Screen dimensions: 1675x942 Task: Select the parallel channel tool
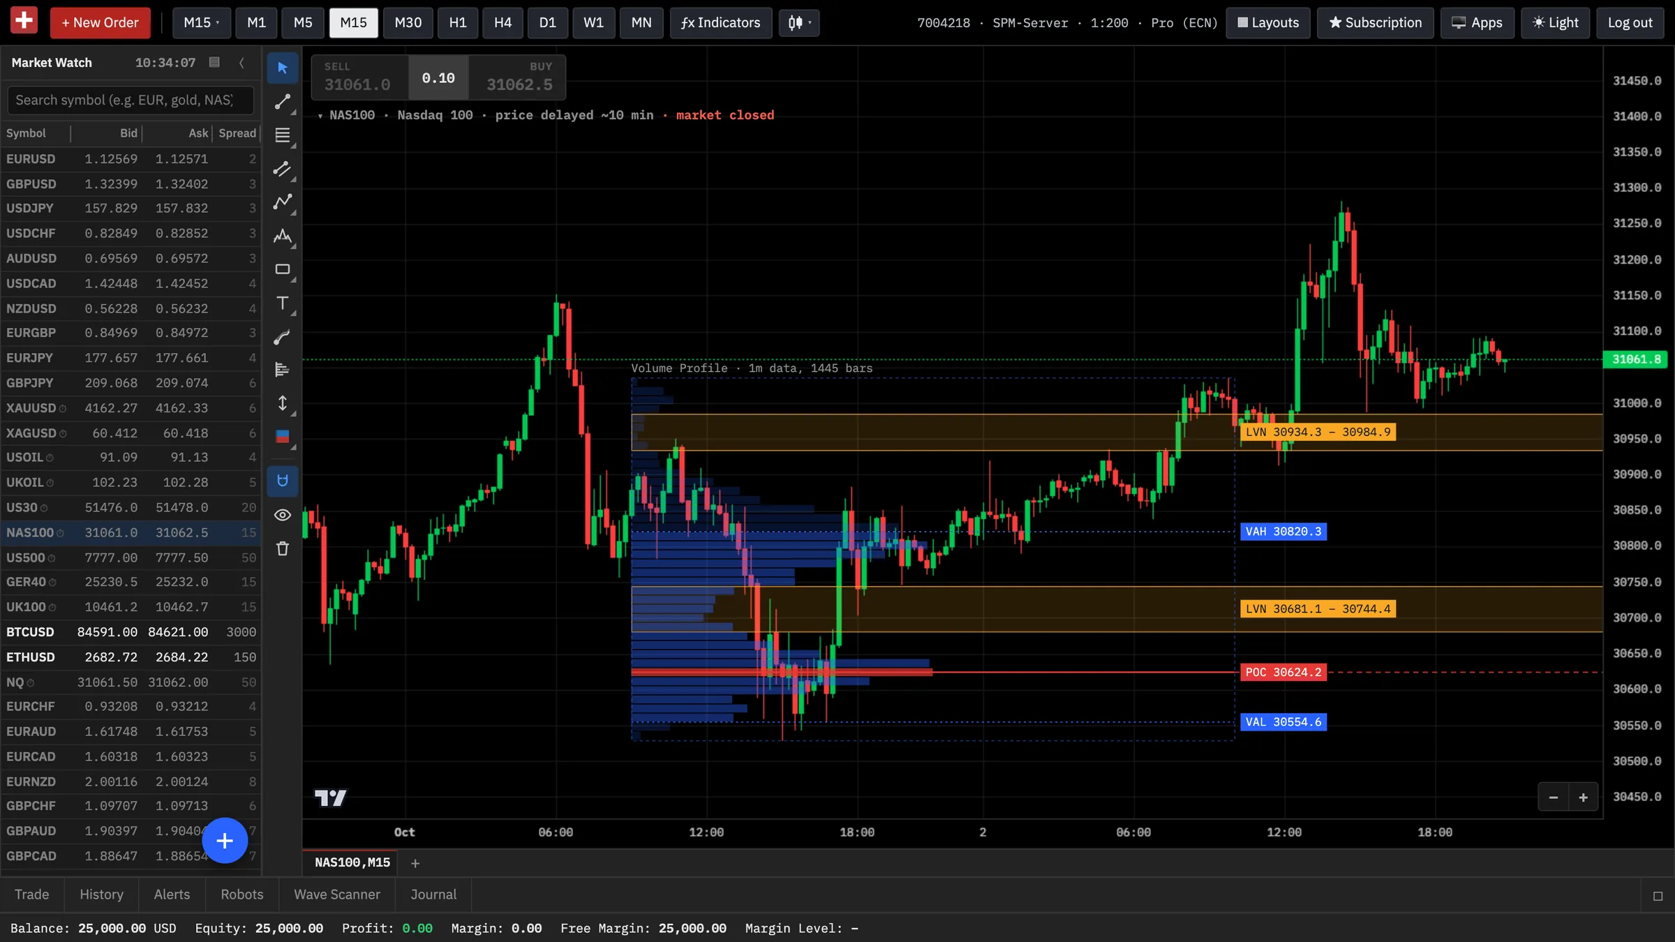tap(283, 169)
